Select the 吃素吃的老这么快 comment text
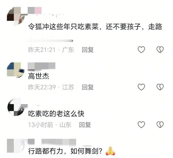The height and width of the screenshot is (158, 173). 56,114
